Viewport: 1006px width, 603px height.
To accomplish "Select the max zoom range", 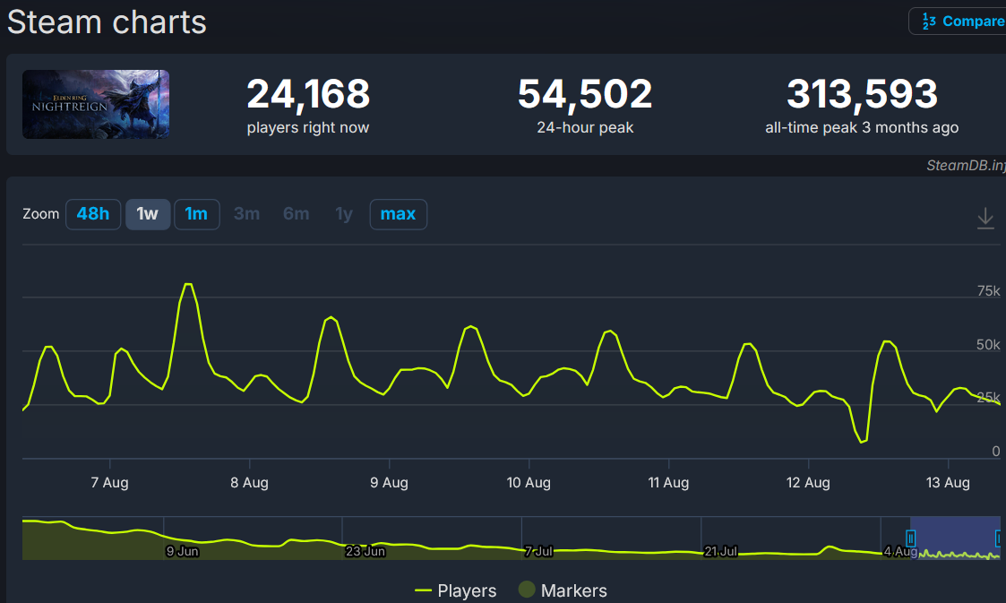I will [398, 213].
